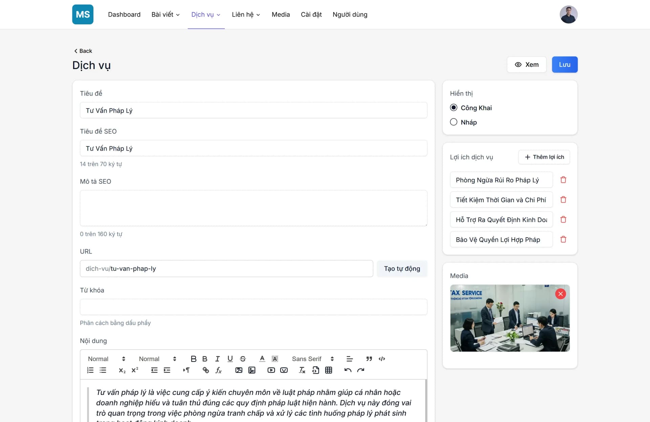650x422 pixels.
Task: Insert a link using the editor toolbar
Action: (x=205, y=370)
